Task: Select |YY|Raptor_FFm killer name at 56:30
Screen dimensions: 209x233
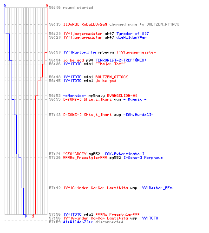Action: pos(80,52)
